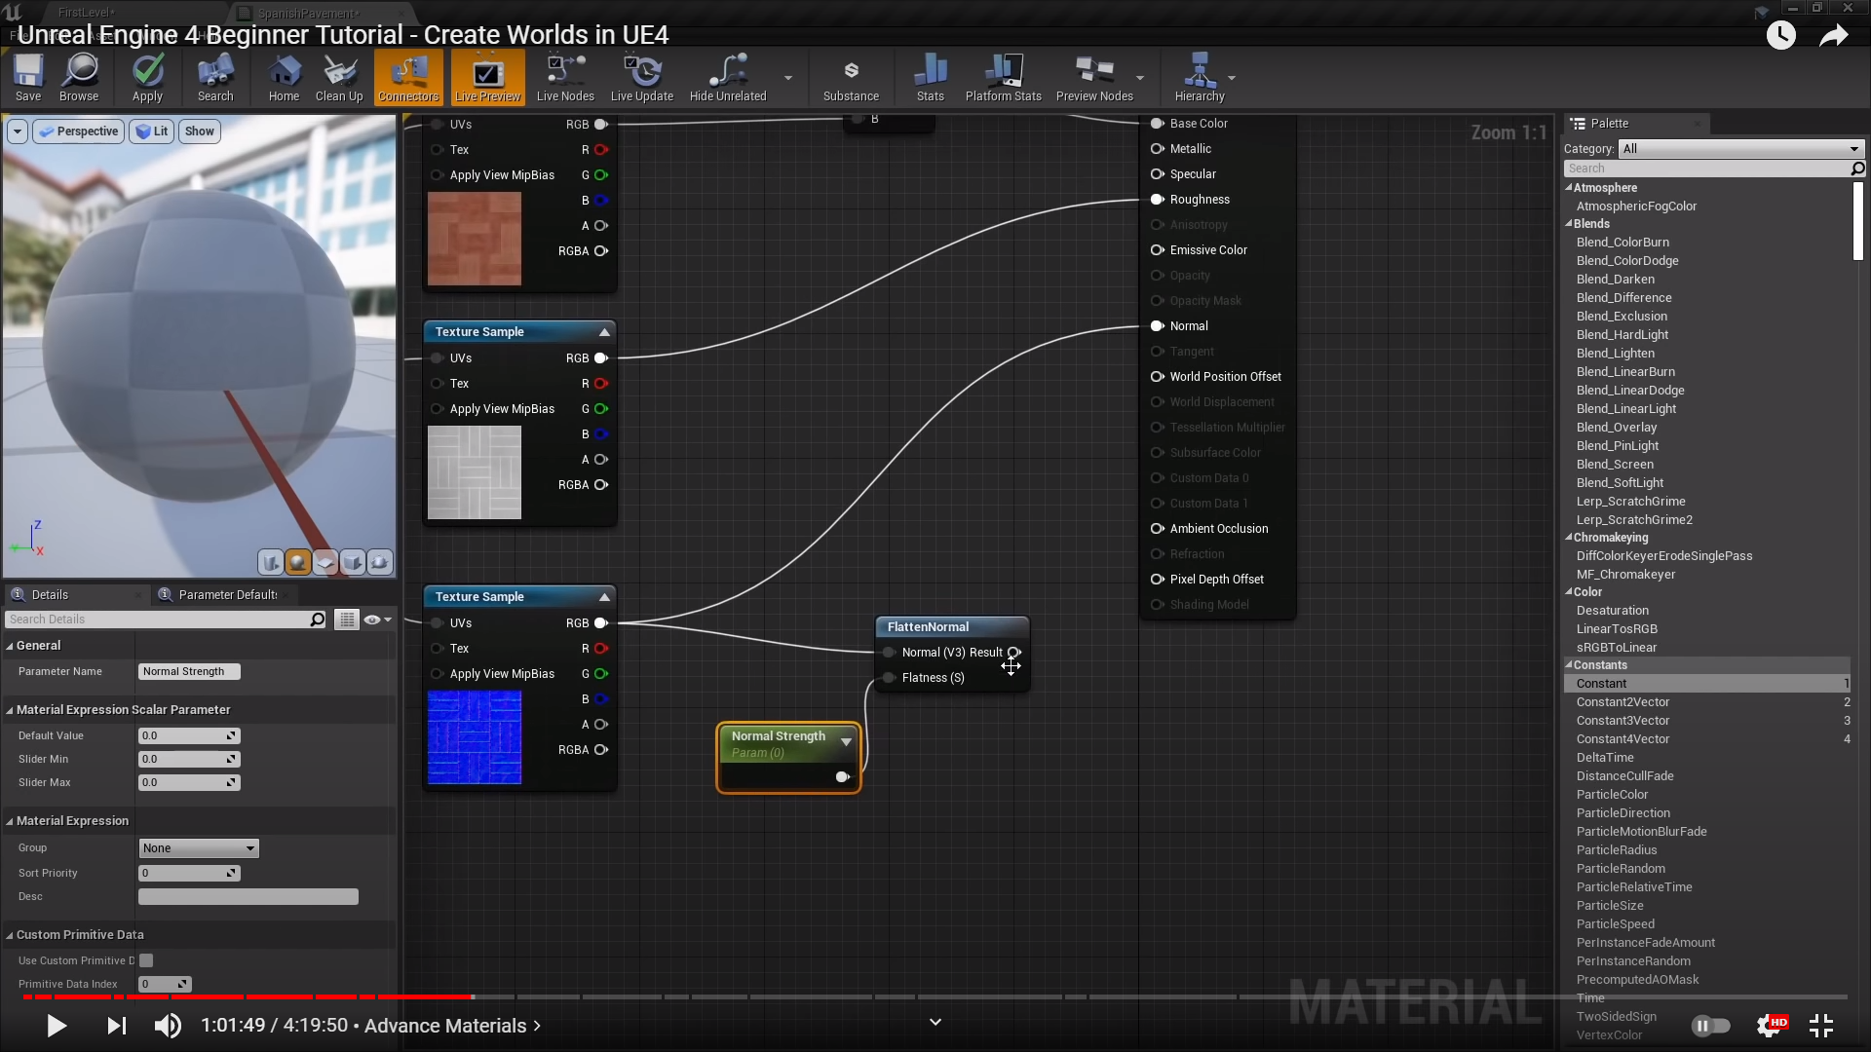The image size is (1871, 1052).
Task: Switch to the Parameter Defaults tab
Action: point(226,595)
